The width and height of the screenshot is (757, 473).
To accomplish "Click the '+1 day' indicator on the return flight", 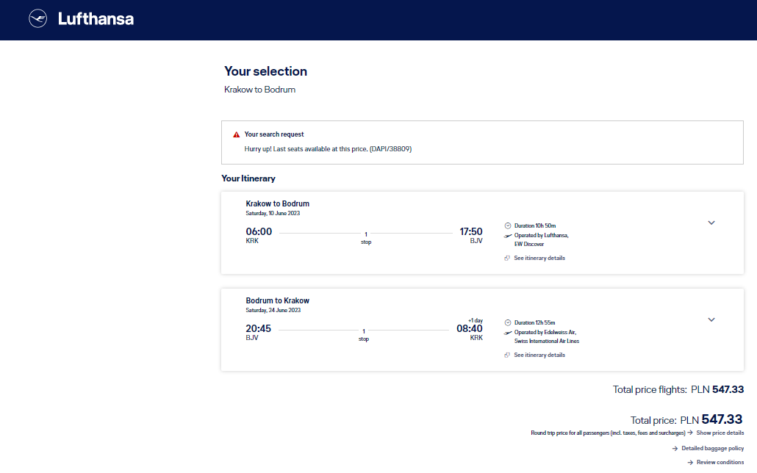I will click(476, 320).
